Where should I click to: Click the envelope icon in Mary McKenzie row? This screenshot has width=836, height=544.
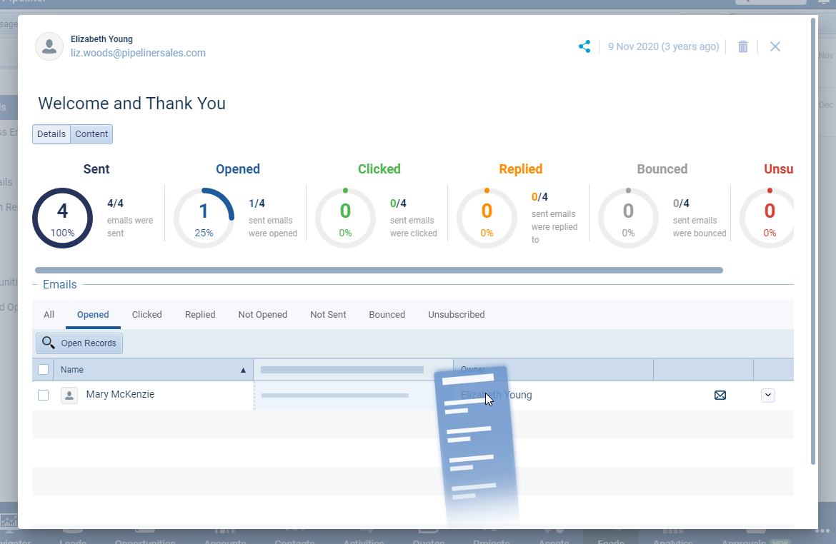720,396
